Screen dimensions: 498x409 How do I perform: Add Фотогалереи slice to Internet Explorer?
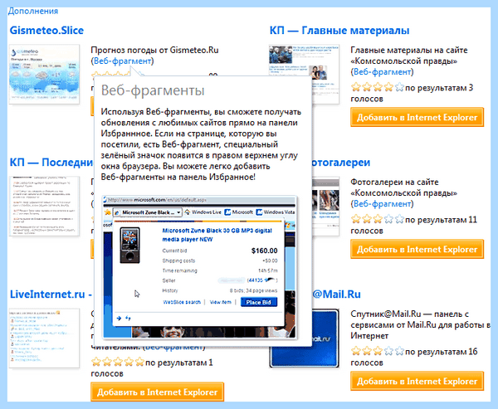417,249
